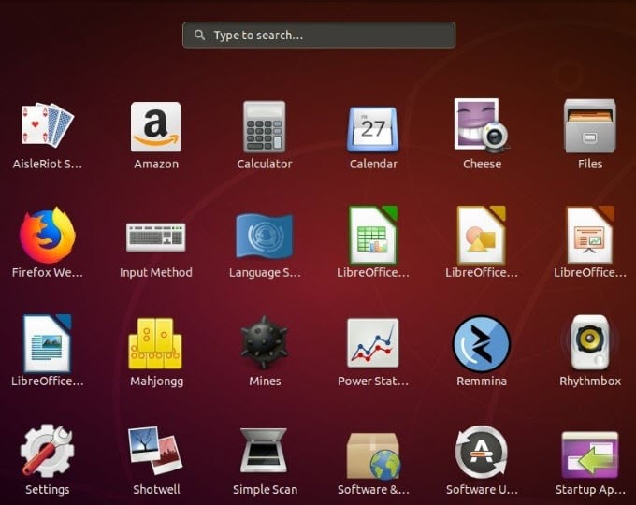Launch Firefox Web Browser
Screen dimensions: 636x505
click(x=48, y=235)
